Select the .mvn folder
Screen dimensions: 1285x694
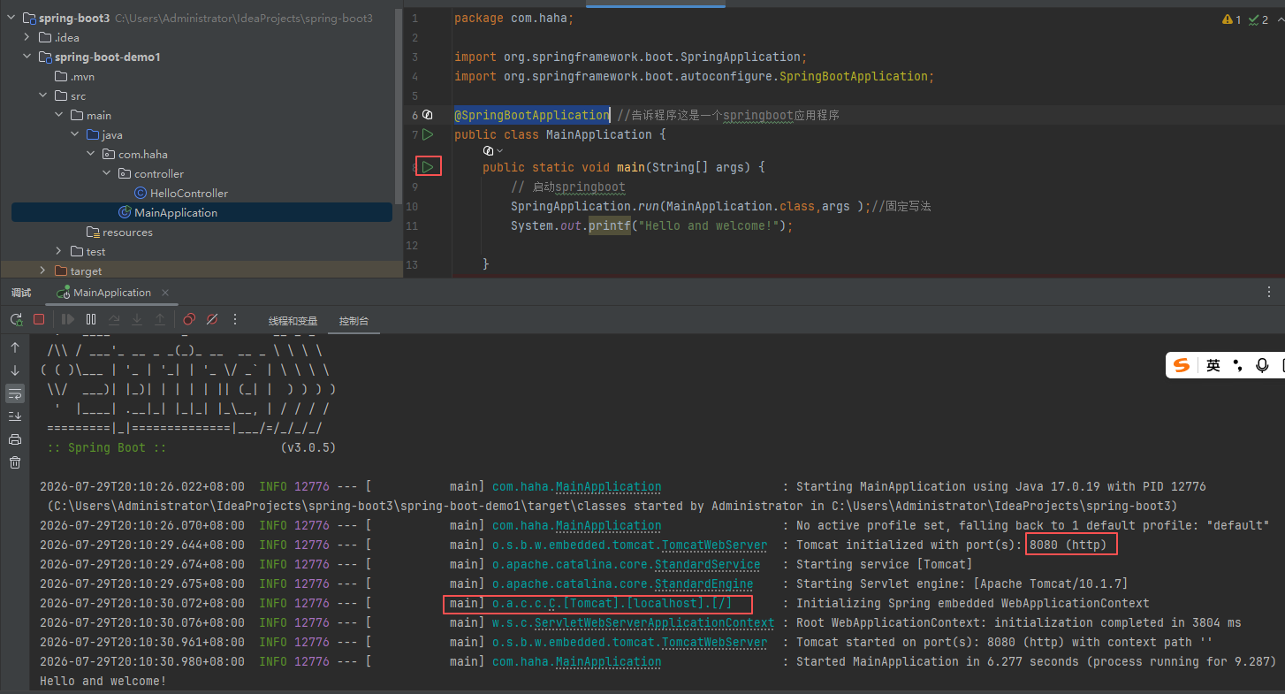82,76
